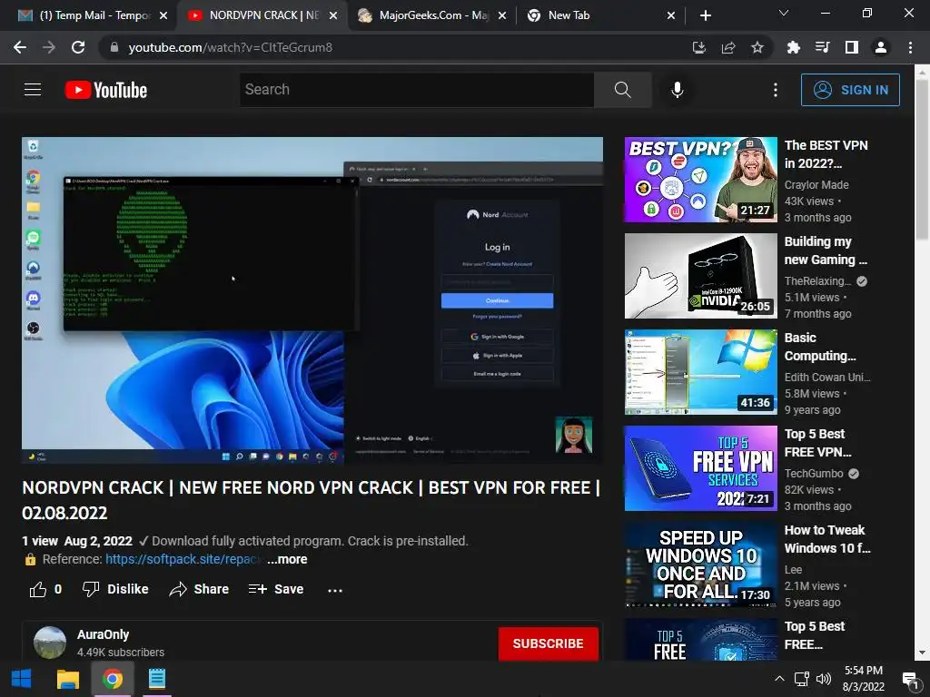Open YouTube settings three-dot menu
This screenshot has width=930, height=697.
coord(776,90)
